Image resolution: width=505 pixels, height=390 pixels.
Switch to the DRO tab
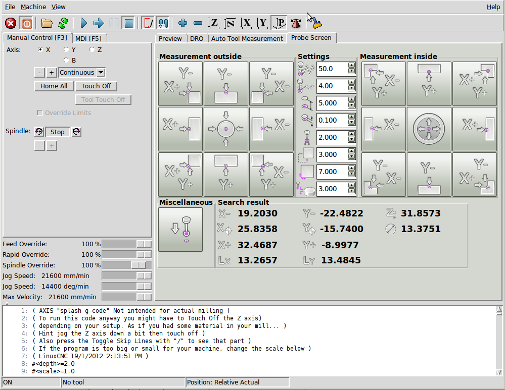click(197, 38)
